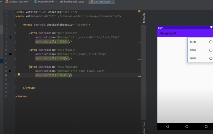Click the ic_accessibility_black_24dp drawable reference
Screen dimensions: 213x134
88,37
